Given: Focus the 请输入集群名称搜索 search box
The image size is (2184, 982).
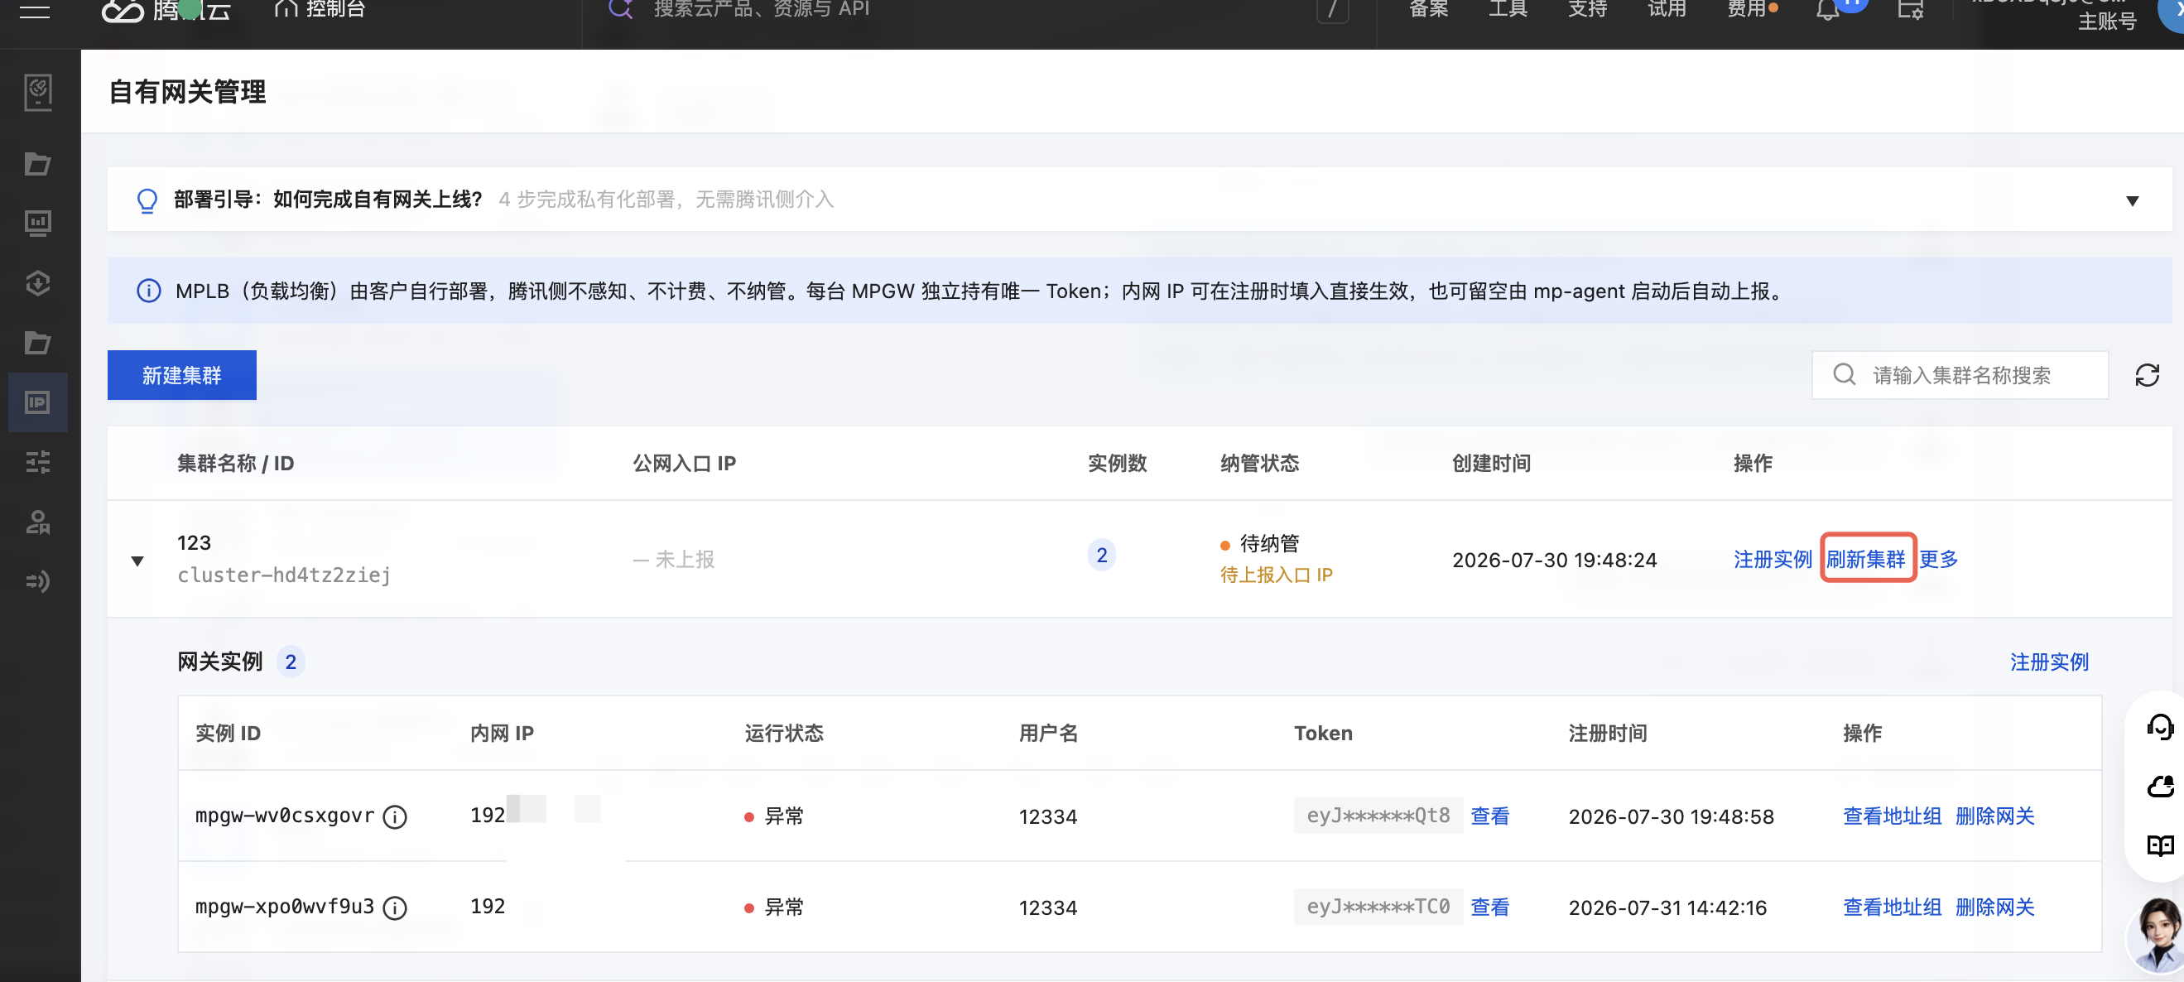Looking at the screenshot, I should pyautogui.click(x=1960, y=375).
